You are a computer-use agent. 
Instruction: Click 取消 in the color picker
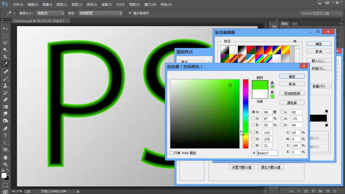click(292, 84)
